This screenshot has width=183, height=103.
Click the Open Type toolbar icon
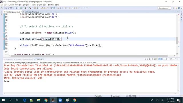pyautogui.click(x=42, y=8)
